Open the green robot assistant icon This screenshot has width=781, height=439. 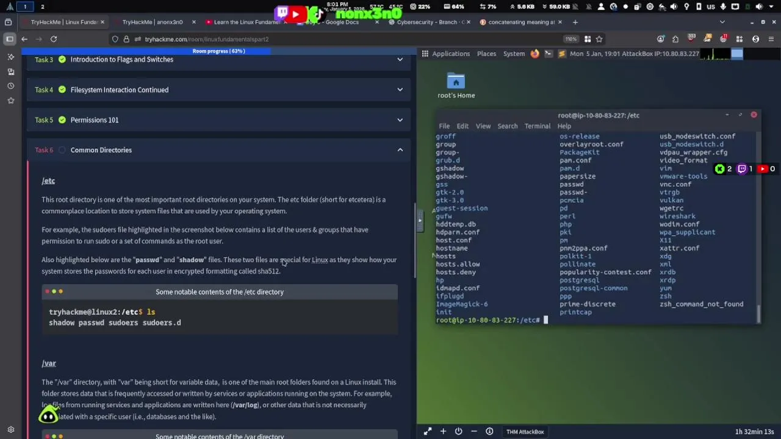point(48,416)
